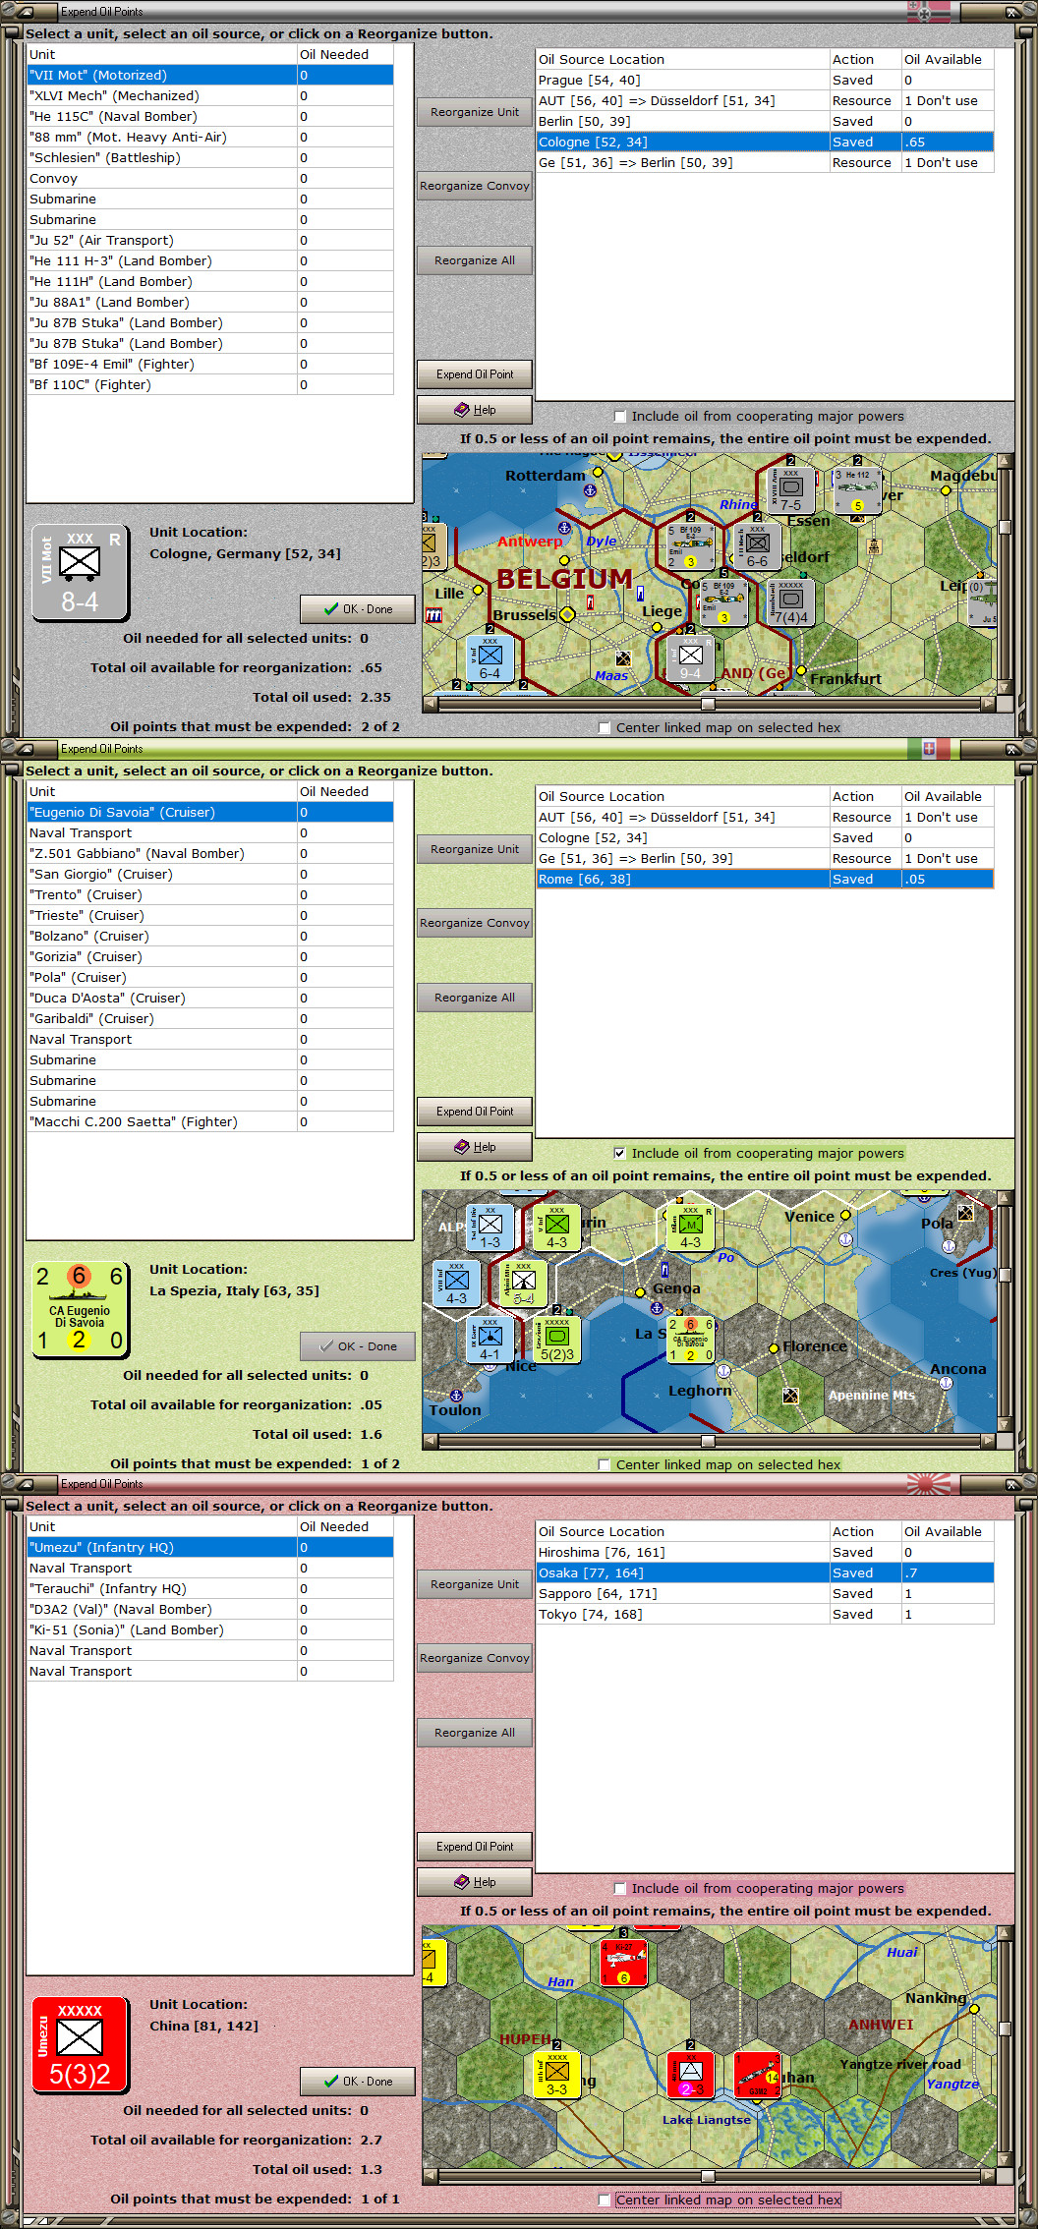Select the 9-4 counter near Liege
The height and width of the screenshot is (2229, 1038).
pos(691,657)
